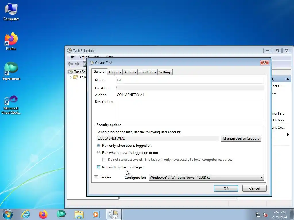Open the Action menu in Task Scheduler
The width and height of the screenshot is (294, 220).
84,57
